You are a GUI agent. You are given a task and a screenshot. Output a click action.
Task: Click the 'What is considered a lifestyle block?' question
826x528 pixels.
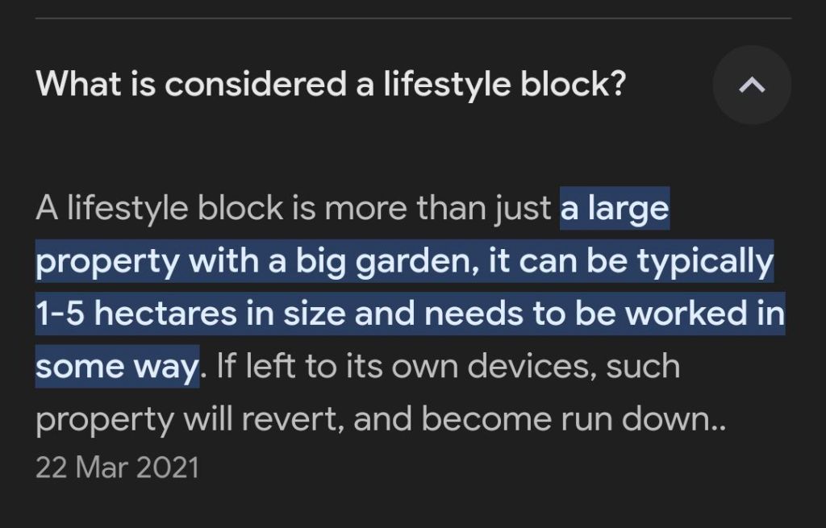pos(332,85)
